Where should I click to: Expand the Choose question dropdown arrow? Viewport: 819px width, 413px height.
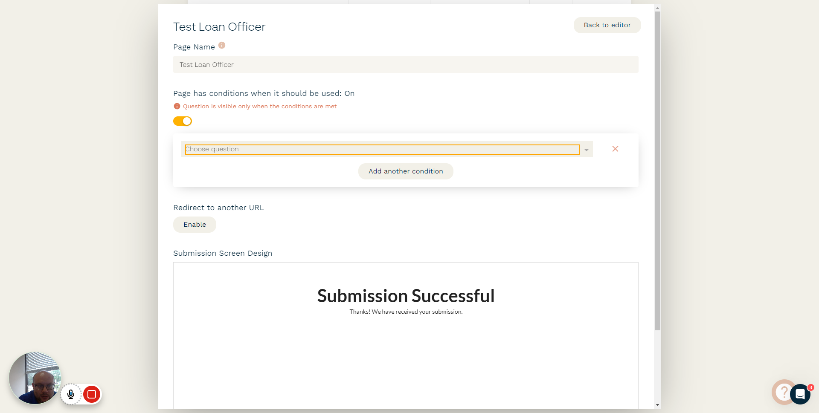(x=587, y=150)
